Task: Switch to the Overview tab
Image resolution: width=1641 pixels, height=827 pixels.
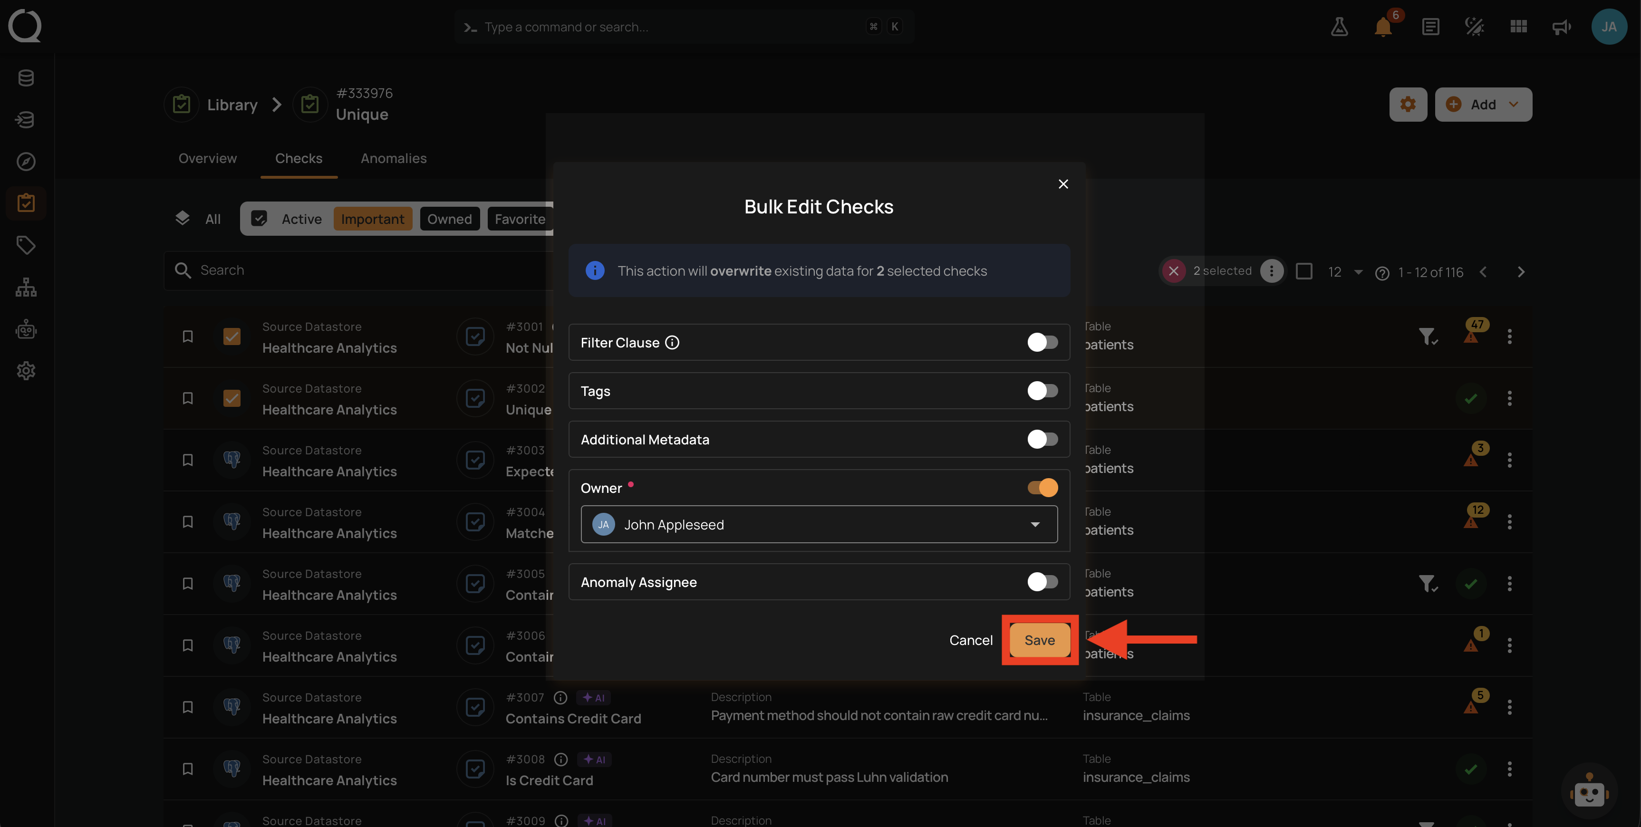Action: tap(207, 159)
